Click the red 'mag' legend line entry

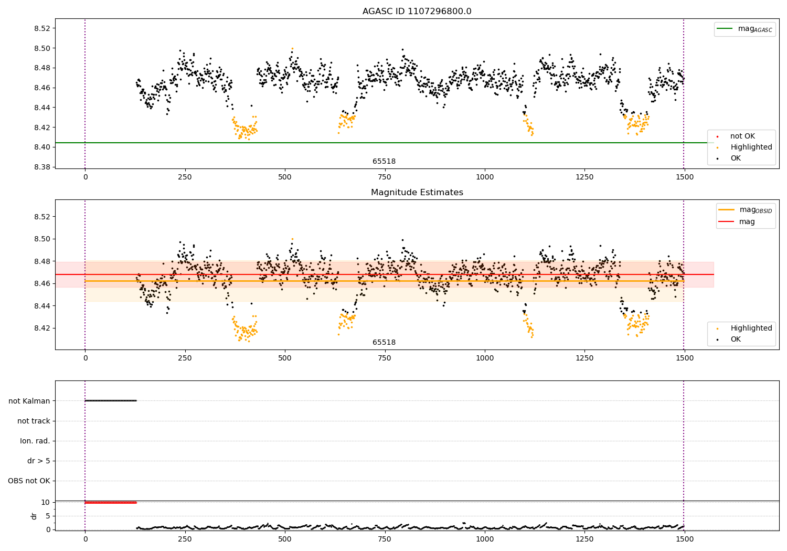(x=737, y=221)
